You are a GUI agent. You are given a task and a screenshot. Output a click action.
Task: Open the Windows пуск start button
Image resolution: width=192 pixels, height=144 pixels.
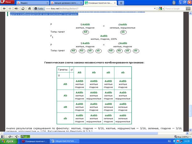click(x=9, y=141)
